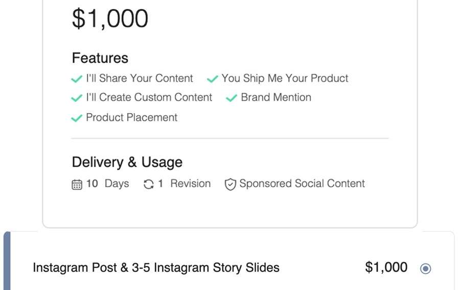Click the shield icon for Sponsored Social Content
460x290 pixels.
pyautogui.click(x=231, y=184)
